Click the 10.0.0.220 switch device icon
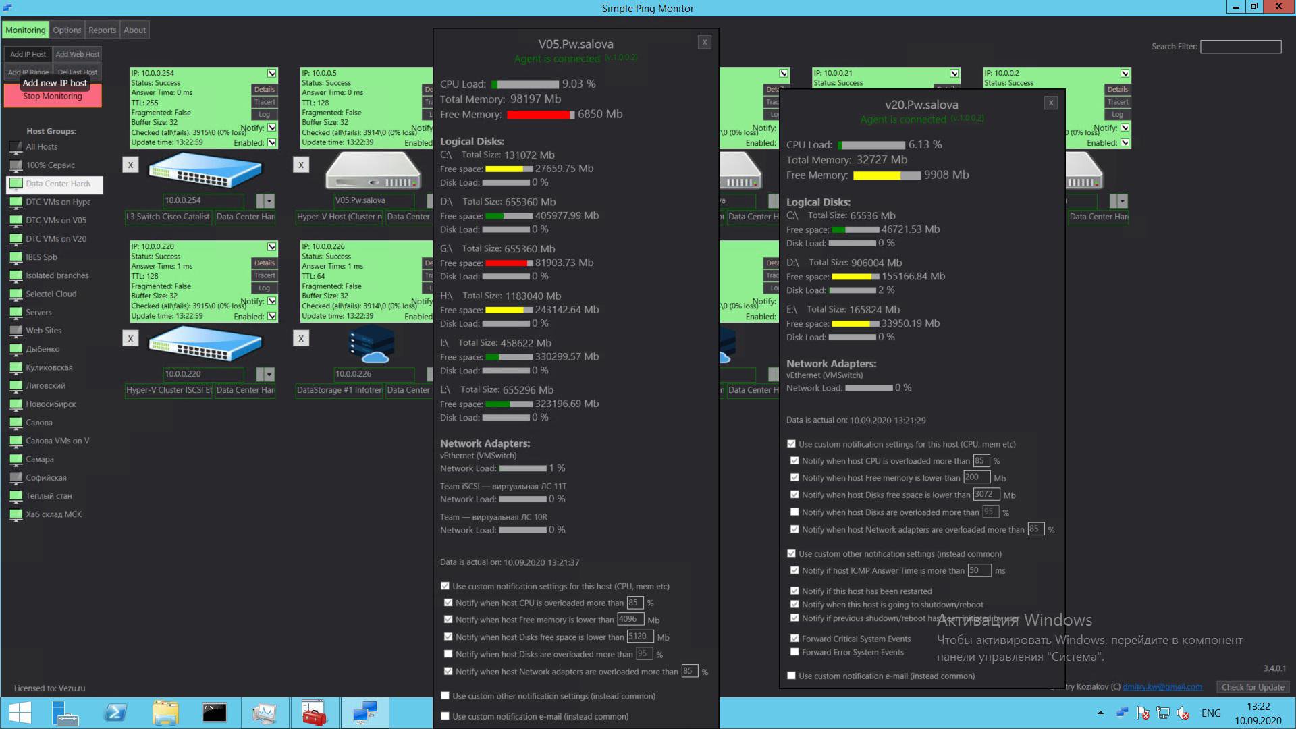The image size is (1296, 729). (x=205, y=343)
